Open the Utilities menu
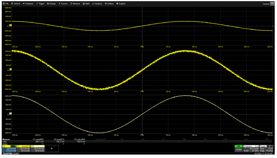The image size is (277, 158). (x=109, y=3)
